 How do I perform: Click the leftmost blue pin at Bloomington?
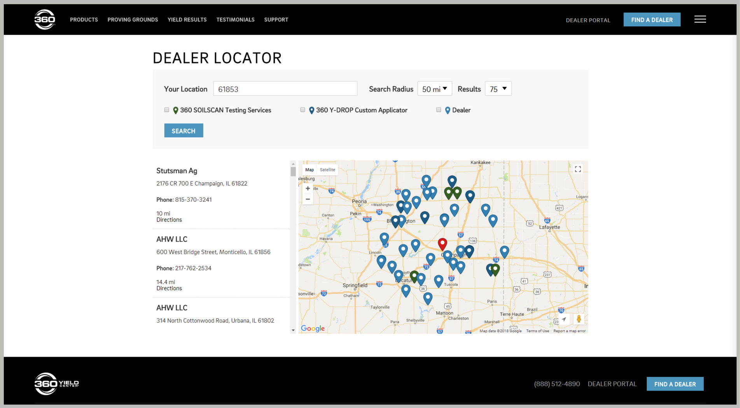coord(395,221)
